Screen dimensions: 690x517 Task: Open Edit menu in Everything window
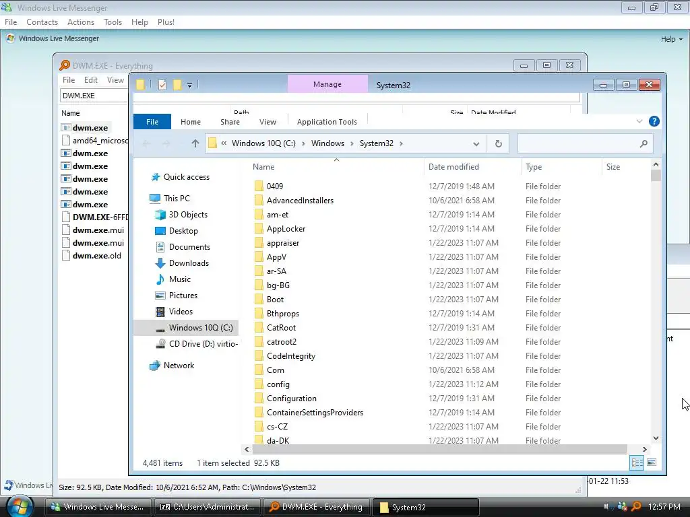(x=91, y=80)
